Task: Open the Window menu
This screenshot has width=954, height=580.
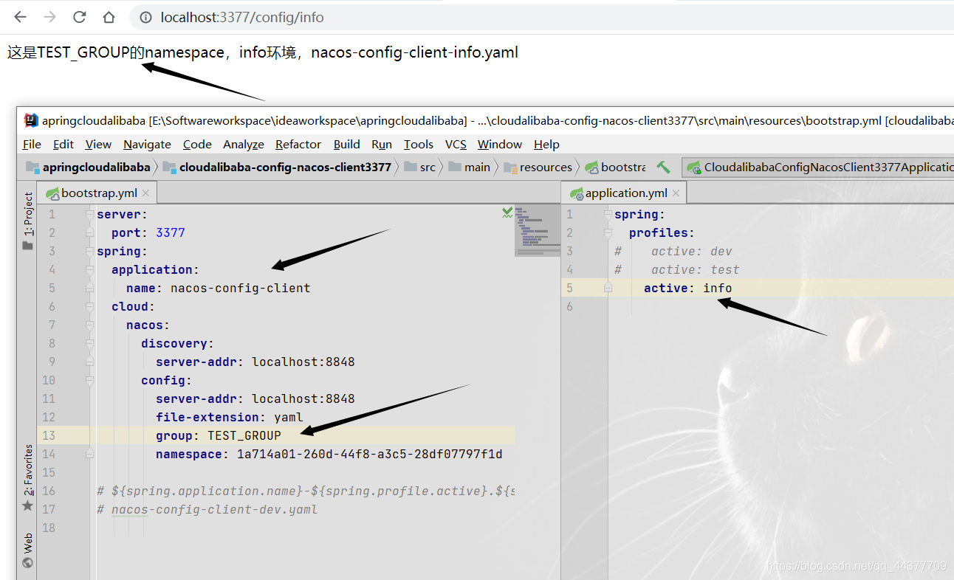Action: pyautogui.click(x=500, y=144)
